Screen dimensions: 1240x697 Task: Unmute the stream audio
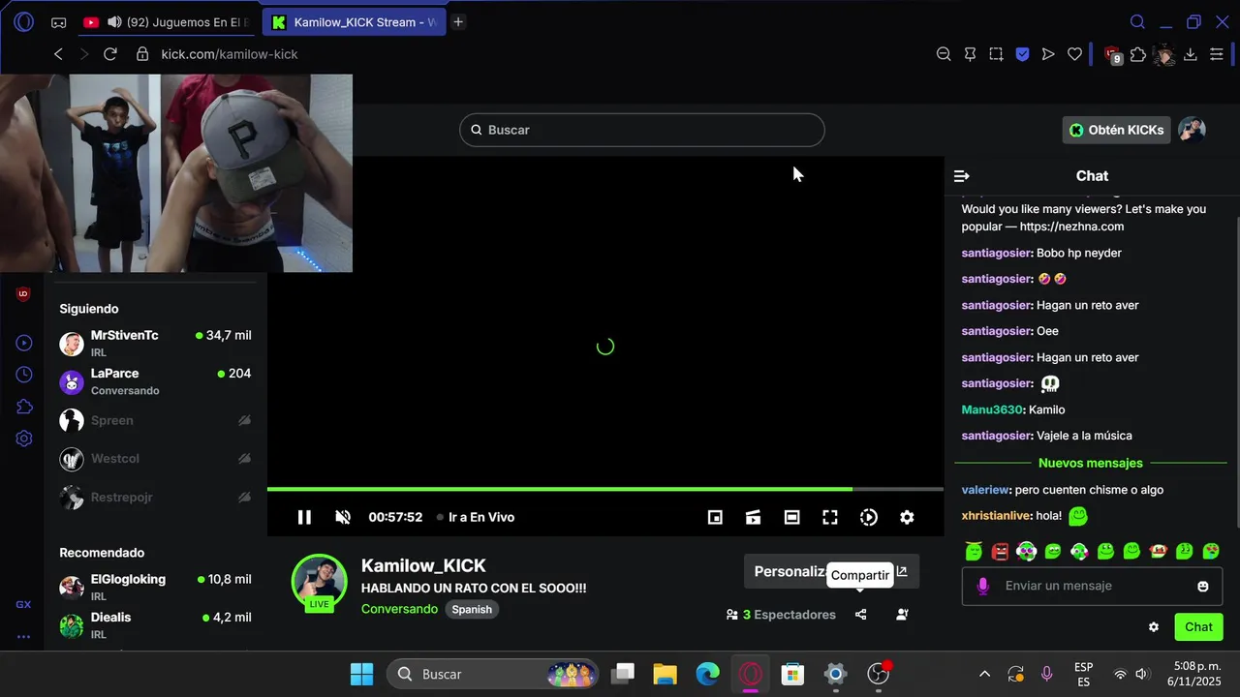click(343, 517)
